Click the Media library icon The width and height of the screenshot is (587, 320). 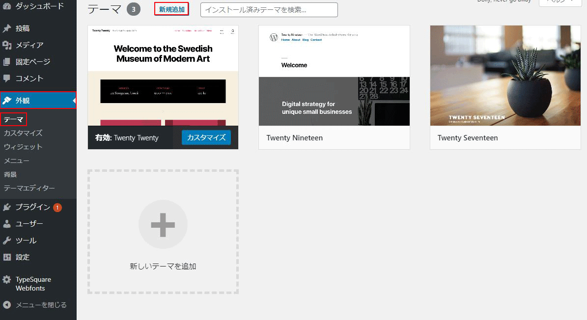click(x=7, y=45)
